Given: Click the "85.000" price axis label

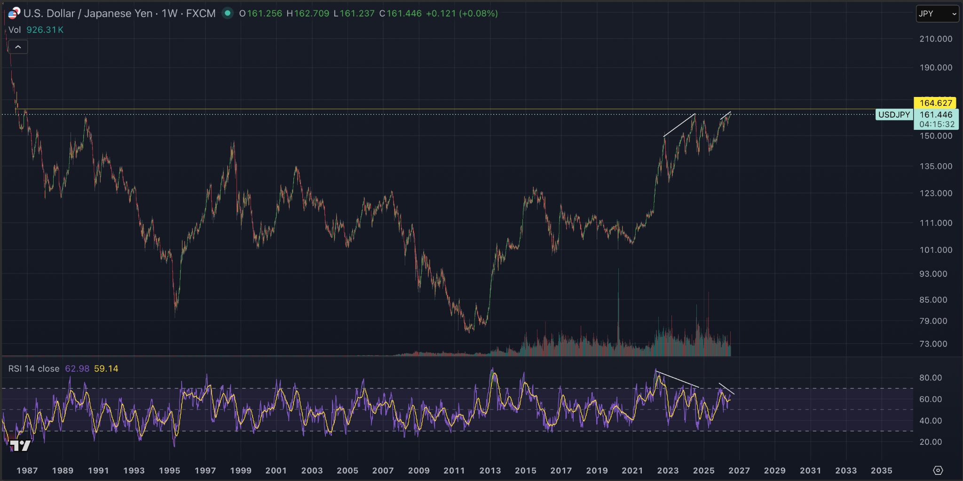Looking at the screenshot, I should (933, 299).
